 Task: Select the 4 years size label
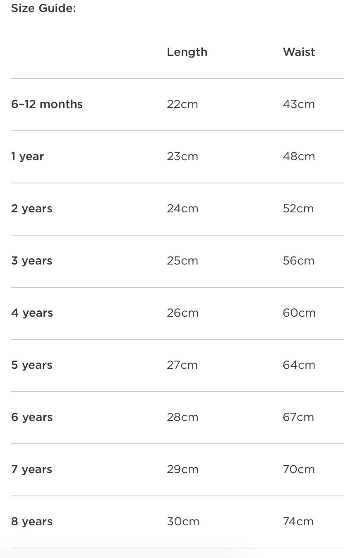(x=32, y=313)
